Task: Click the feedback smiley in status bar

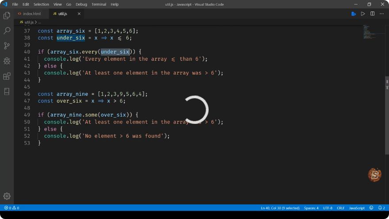Action: (x=371, y=208)
